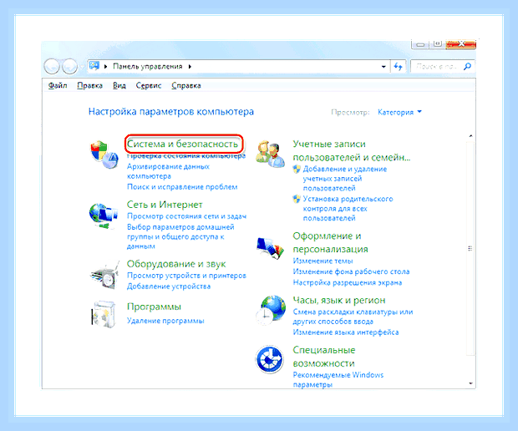Open Просмотр состояния сети и задач
The image size is (518, 431).
coord(186,216)
